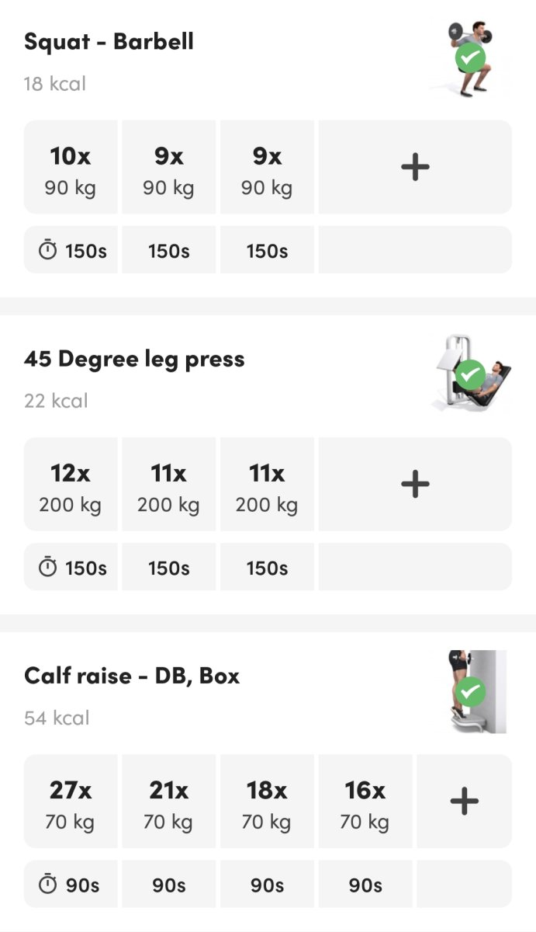536x932 pixels.
Task: Toggle the Squat - Barbell completed checkmark
Action: [470, 57]
